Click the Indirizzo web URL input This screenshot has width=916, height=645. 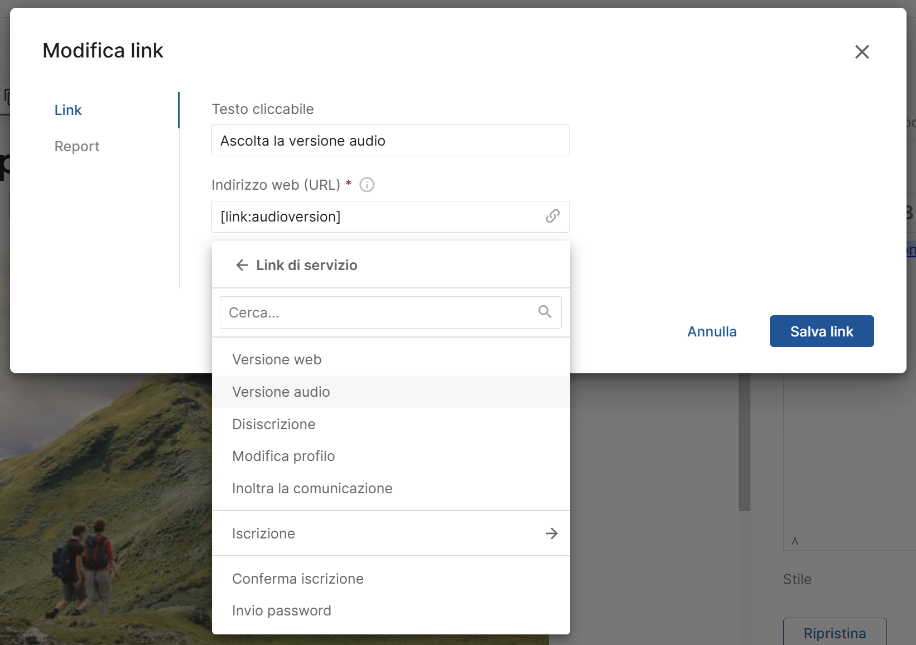click(x=379, y=216)
